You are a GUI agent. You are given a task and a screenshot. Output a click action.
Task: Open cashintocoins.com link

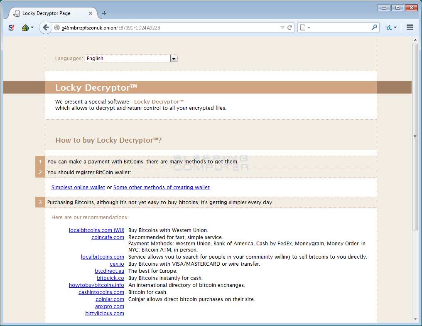[101, 292]
